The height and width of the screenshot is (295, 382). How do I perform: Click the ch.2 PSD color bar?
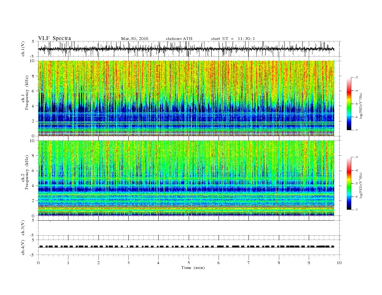click(349, 183)
